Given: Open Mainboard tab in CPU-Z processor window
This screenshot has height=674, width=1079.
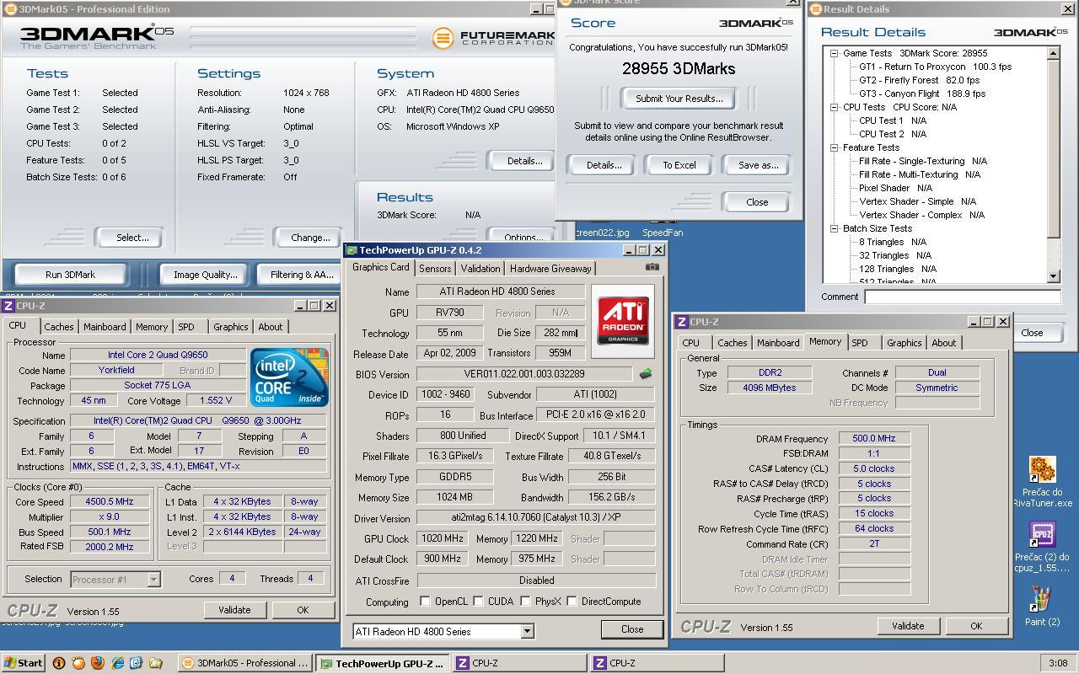Looking at the screenshot, I should coord(104,327).
